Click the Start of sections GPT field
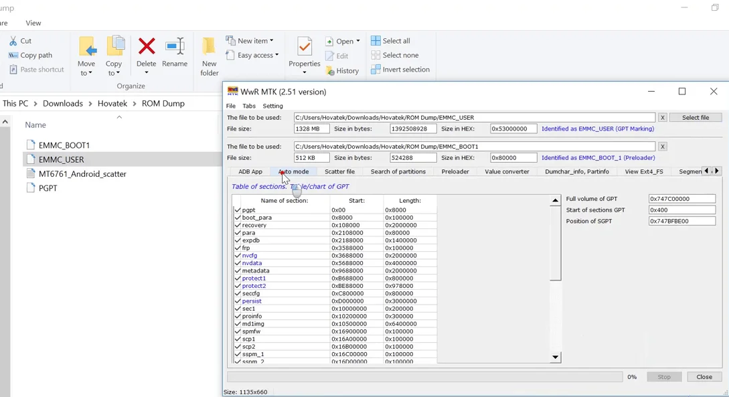 point(681,210)
